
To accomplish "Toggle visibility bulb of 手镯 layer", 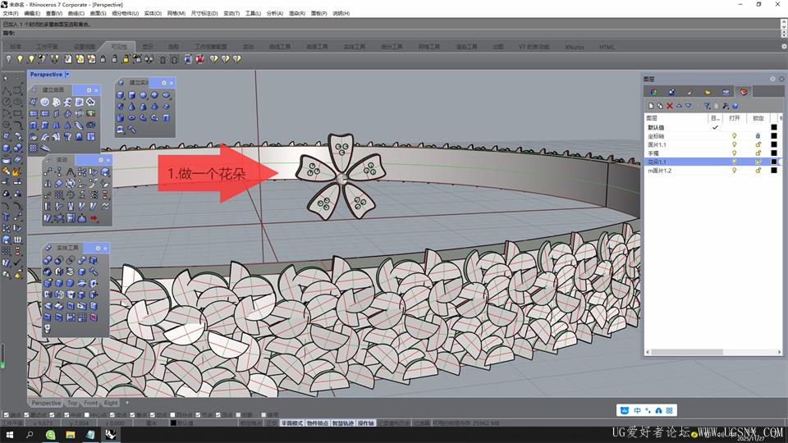I will pos(734,153).
